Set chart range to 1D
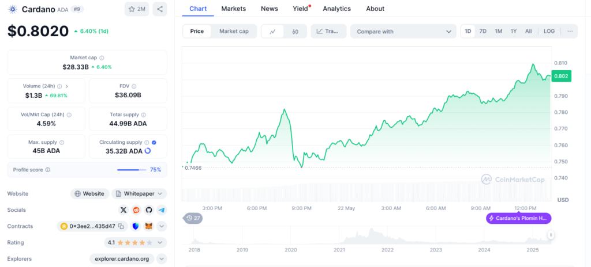 click(467, 31)
